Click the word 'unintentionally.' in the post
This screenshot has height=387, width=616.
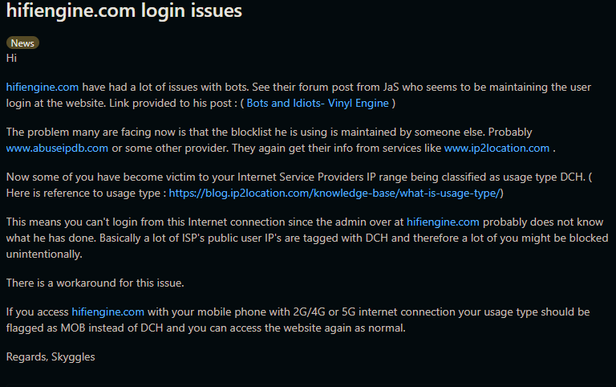coord(44,254)
